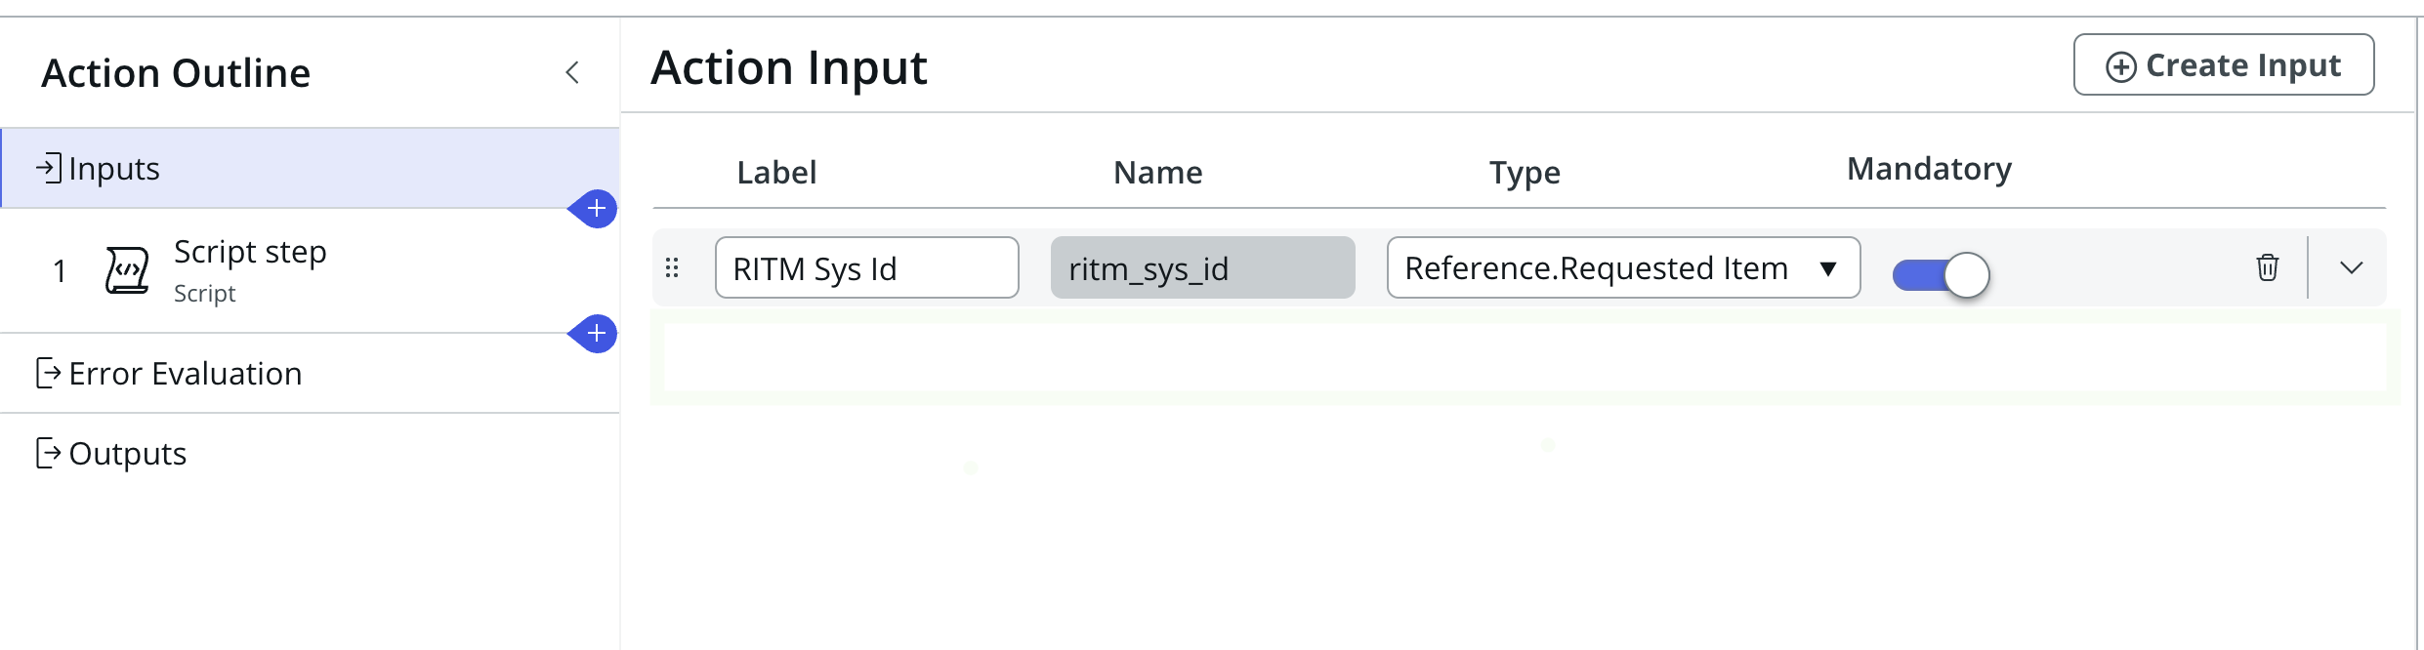This screenshot has height=650, width=2424.
Task: Click the Create Input button
Action: pyautogui.click(x=2223, y=65)
